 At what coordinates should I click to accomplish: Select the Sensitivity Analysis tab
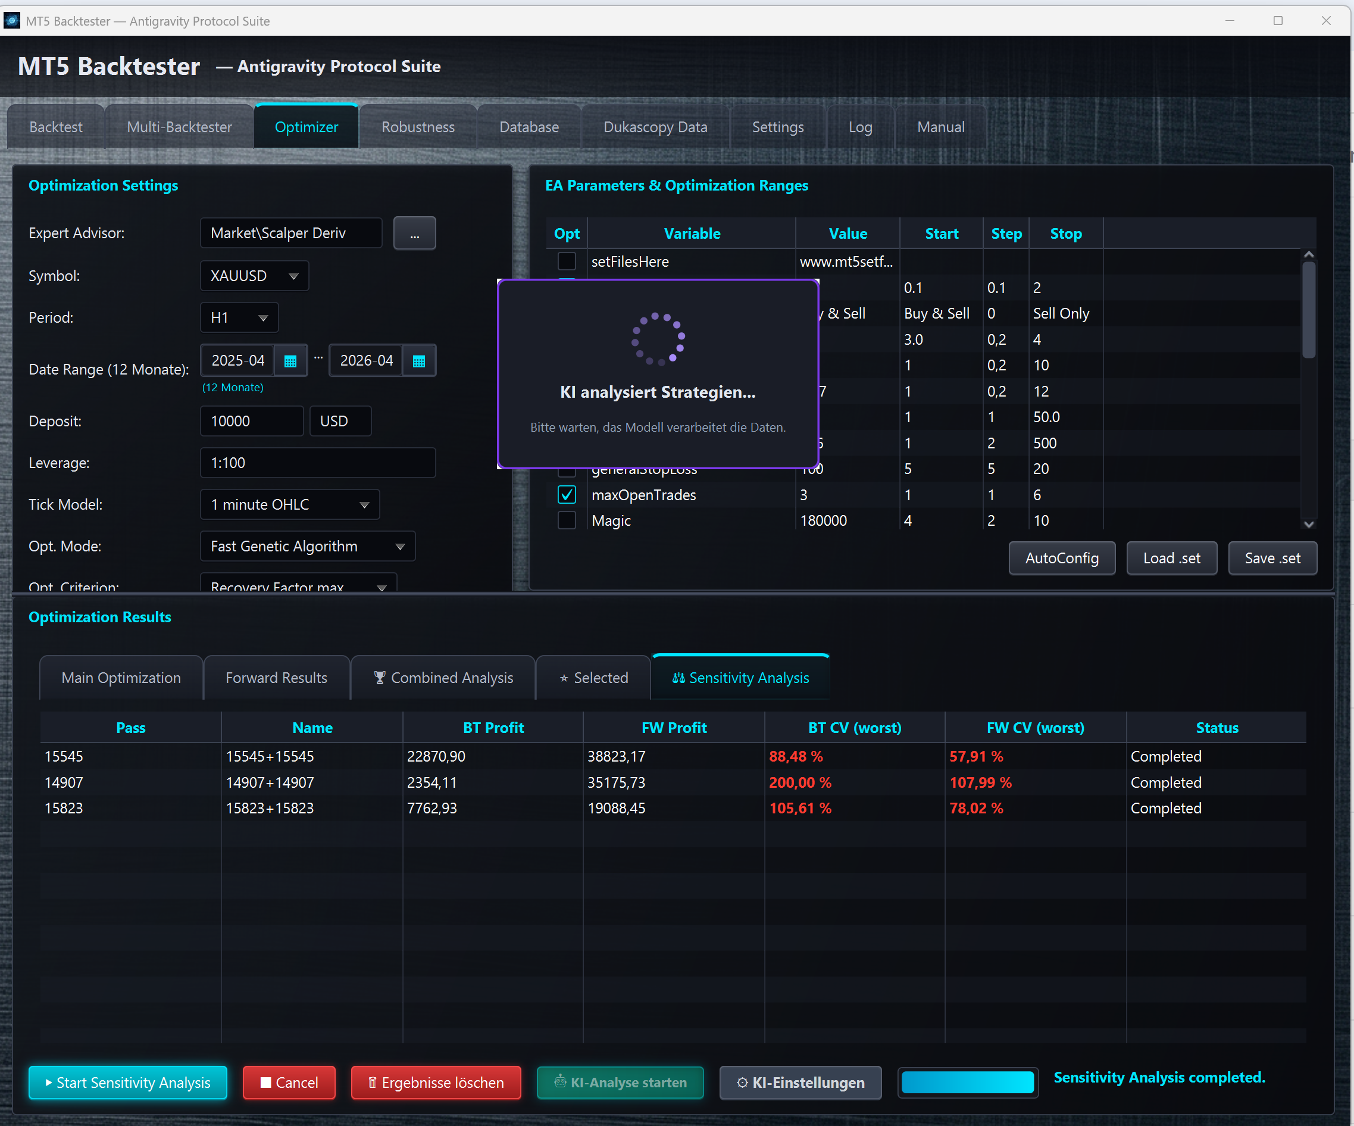[740, 677]
